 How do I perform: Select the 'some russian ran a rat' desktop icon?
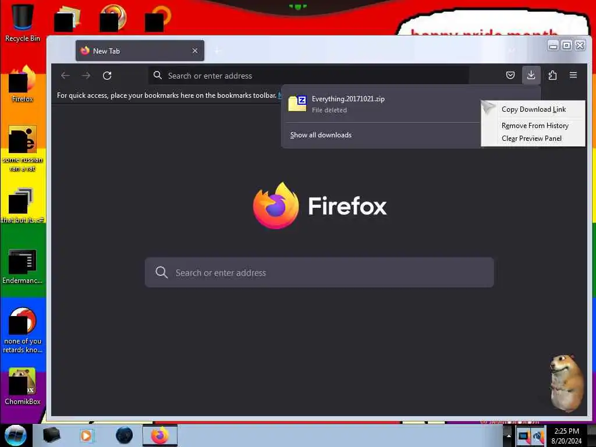point(23,148)
